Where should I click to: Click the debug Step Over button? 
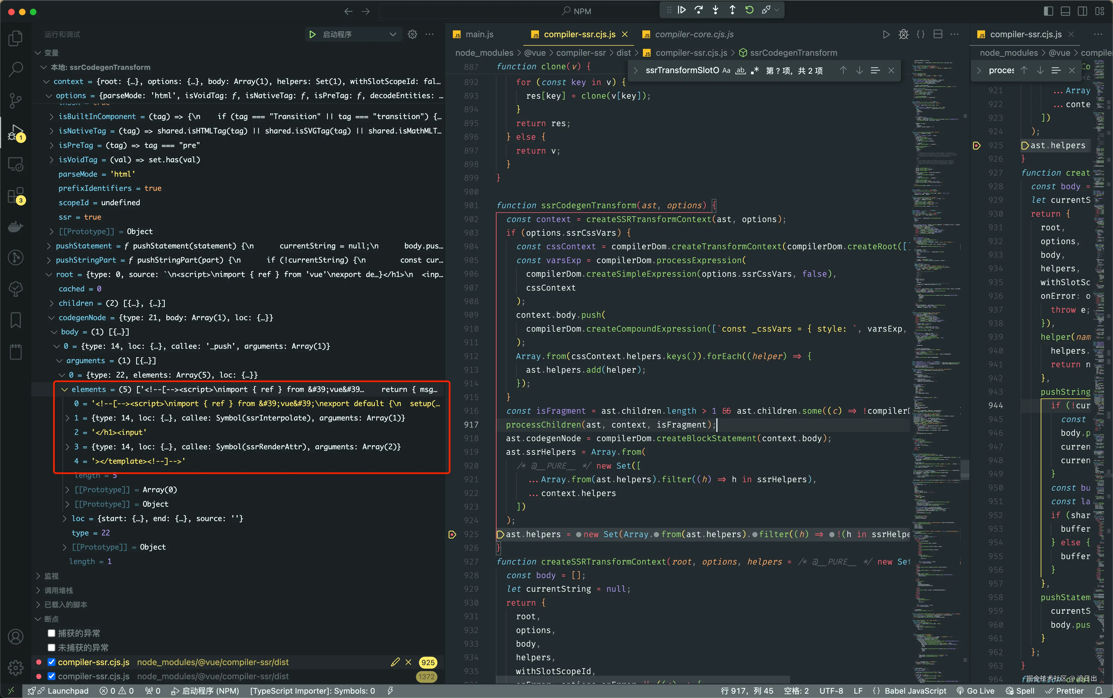point(698,10)
